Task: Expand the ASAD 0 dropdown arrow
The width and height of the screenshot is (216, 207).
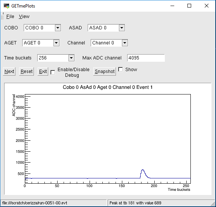Action: [122, 28]
